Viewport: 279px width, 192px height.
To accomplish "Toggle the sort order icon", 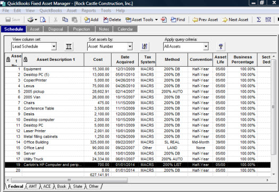I will (x=145, y=47).
